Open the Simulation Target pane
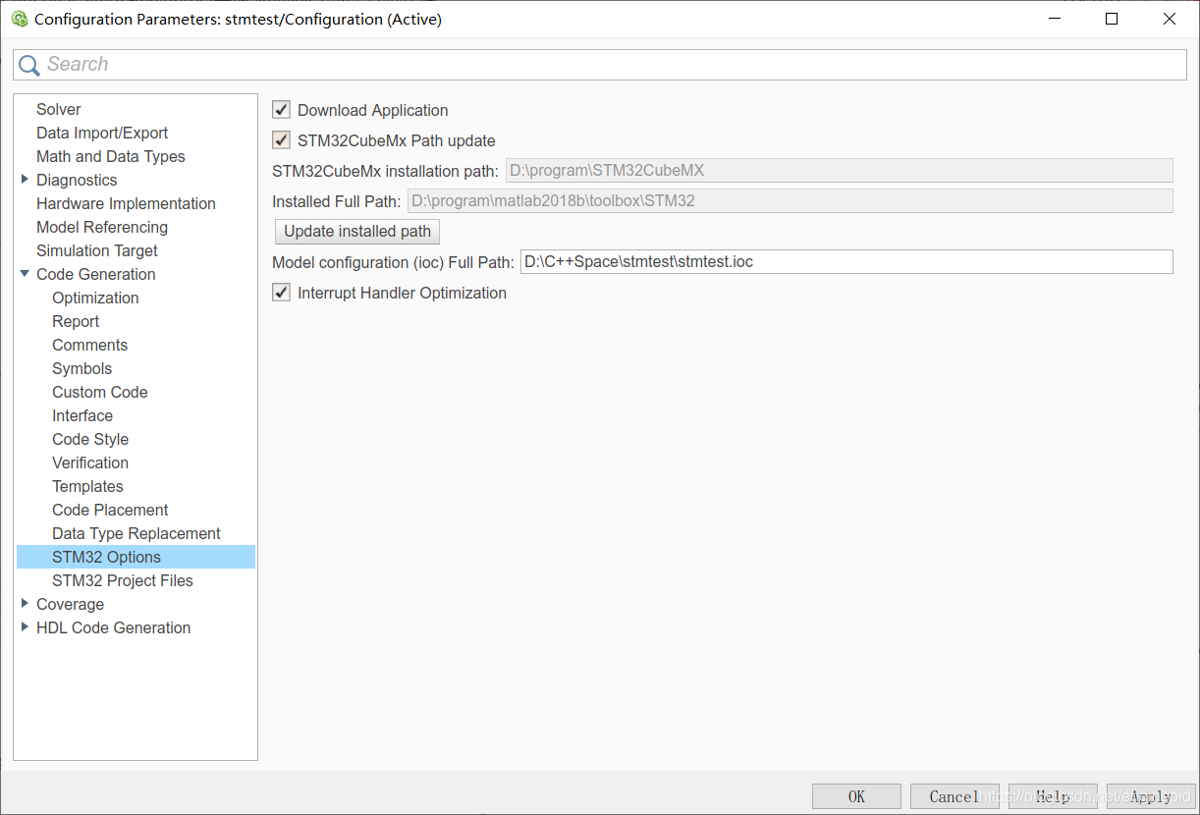This screenshot has width=1200, height=815. click(97, 250)
